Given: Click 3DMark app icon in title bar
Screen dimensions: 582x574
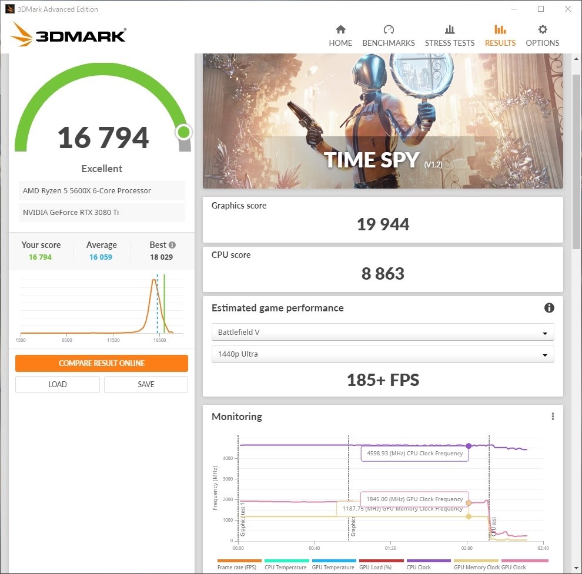Looking at the screenshot, I should pyautogui.click(x=9, y=9).
